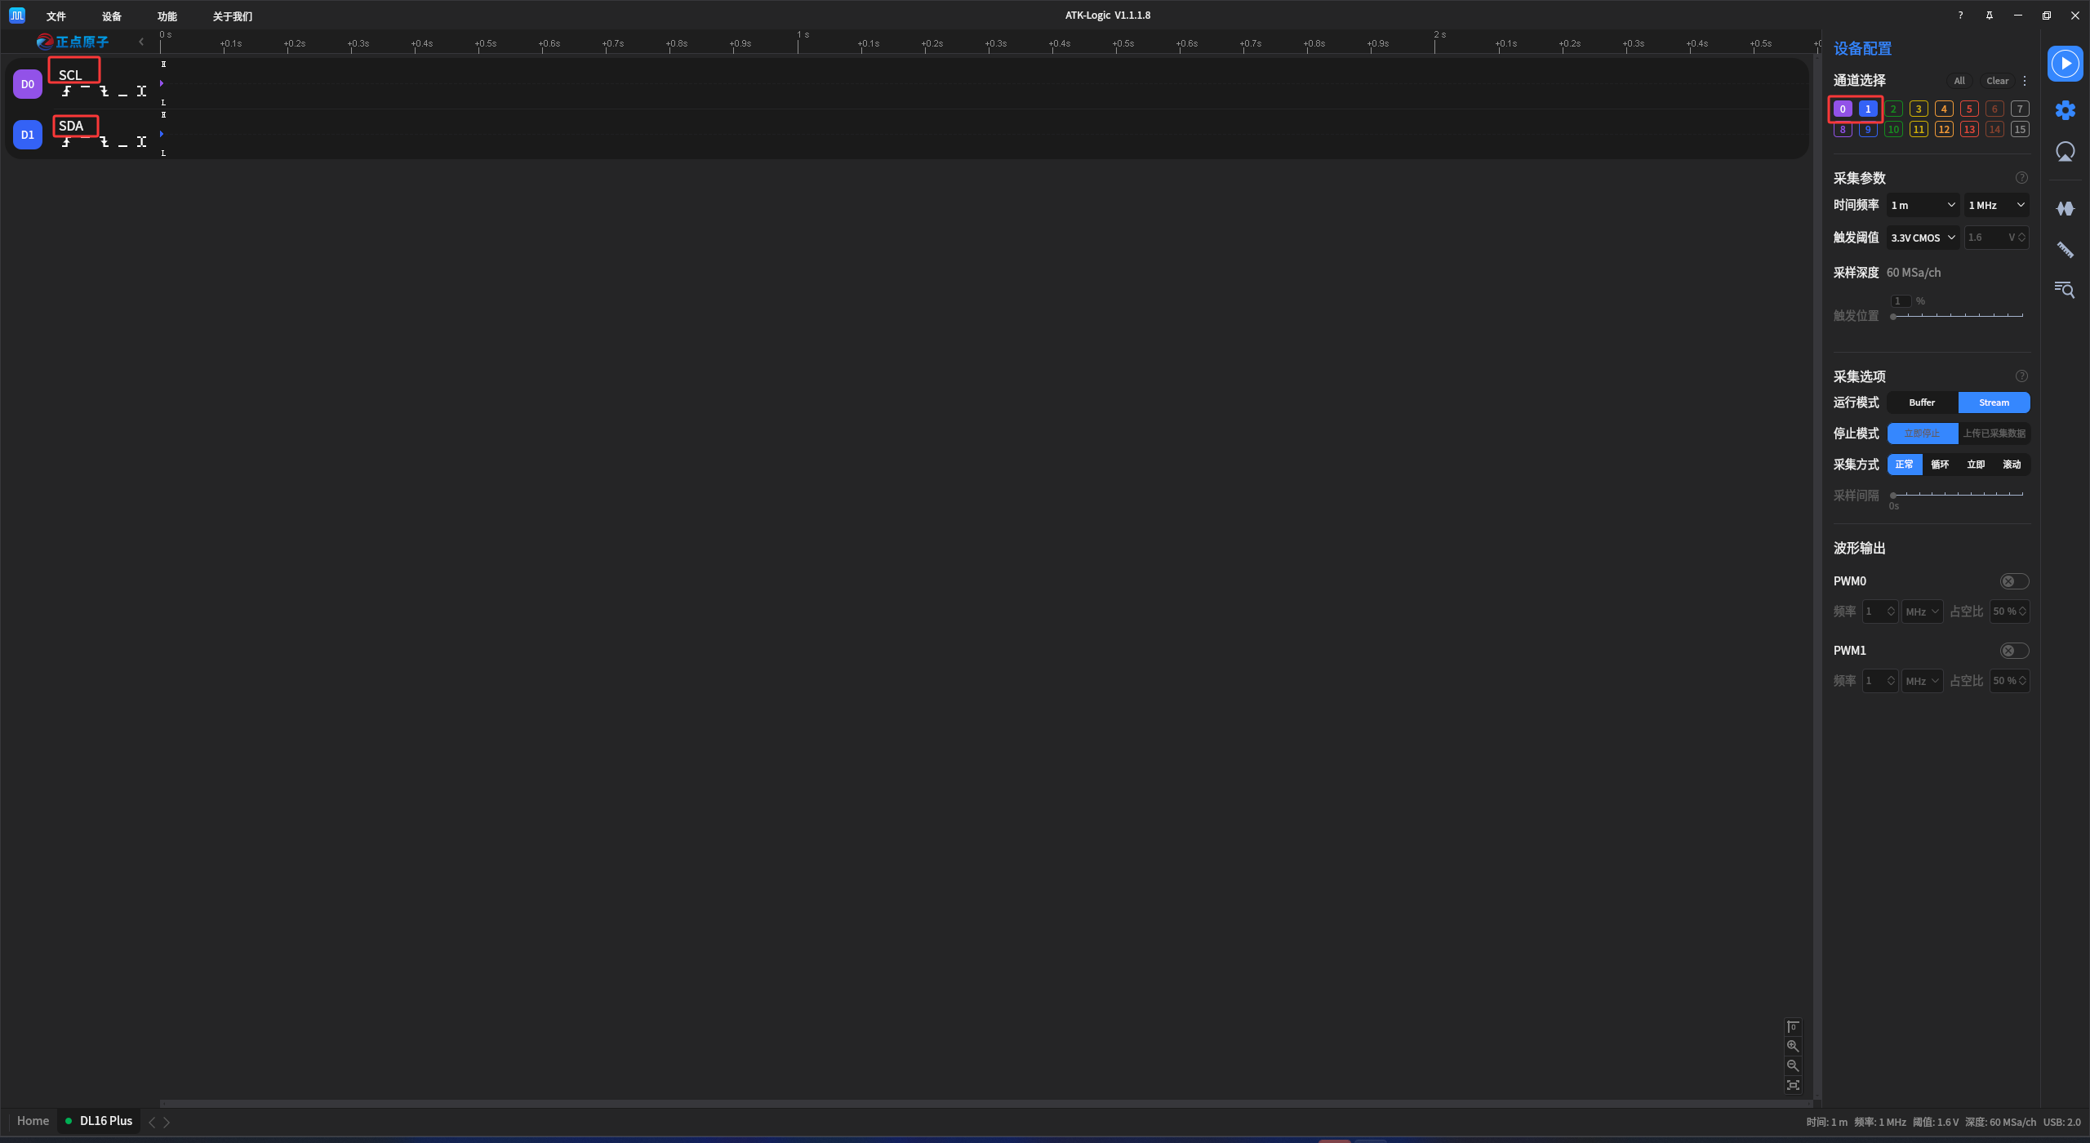This screenshot has height=1143, width=2090.
Task: Set either-edge trigger on D1 SDA
Action: [x=141, y=142]
